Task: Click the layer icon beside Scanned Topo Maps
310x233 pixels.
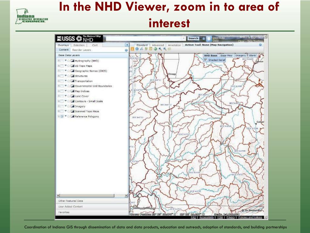Action: tap(72, 111)
